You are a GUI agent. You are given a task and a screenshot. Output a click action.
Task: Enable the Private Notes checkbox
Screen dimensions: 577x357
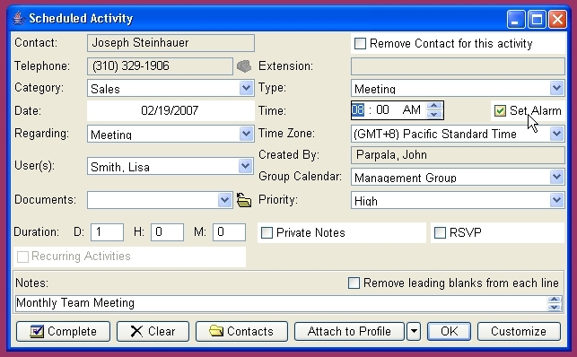click(x=267, y=232)
